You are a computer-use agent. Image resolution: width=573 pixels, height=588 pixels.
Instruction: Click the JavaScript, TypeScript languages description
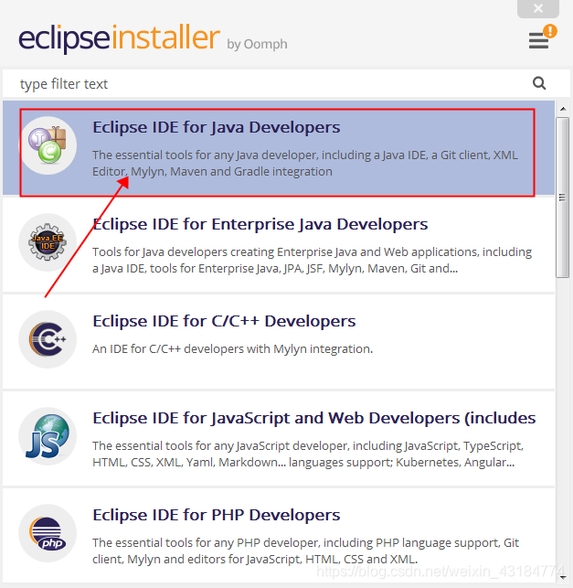(x=308, y=454)
